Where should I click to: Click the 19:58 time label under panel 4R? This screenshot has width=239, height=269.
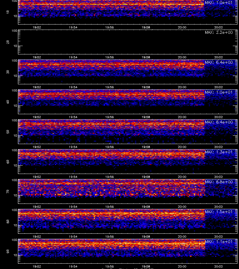click(x=146, y=117)
